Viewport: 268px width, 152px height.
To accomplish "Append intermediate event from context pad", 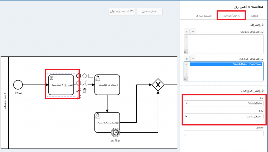I will (79, 83).
